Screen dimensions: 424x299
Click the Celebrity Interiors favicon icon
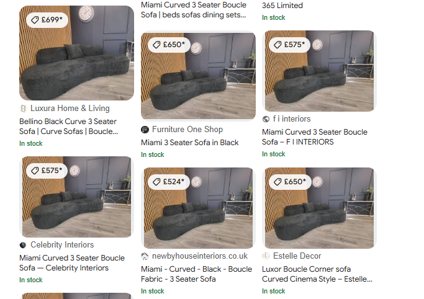tap(23, 245)
